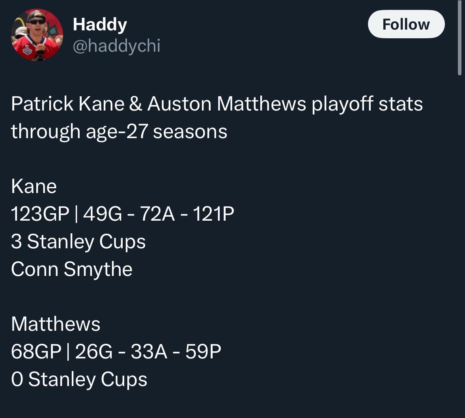This screenshot has width=465, height=418.
Task: Click Matthews' '59P' points stat
Action: coord(204,352)
